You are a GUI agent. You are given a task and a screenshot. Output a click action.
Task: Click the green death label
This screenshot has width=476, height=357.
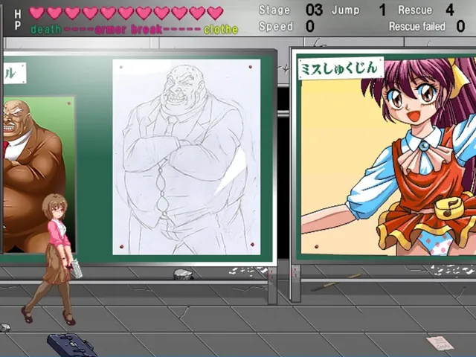[x=46, y=30]
